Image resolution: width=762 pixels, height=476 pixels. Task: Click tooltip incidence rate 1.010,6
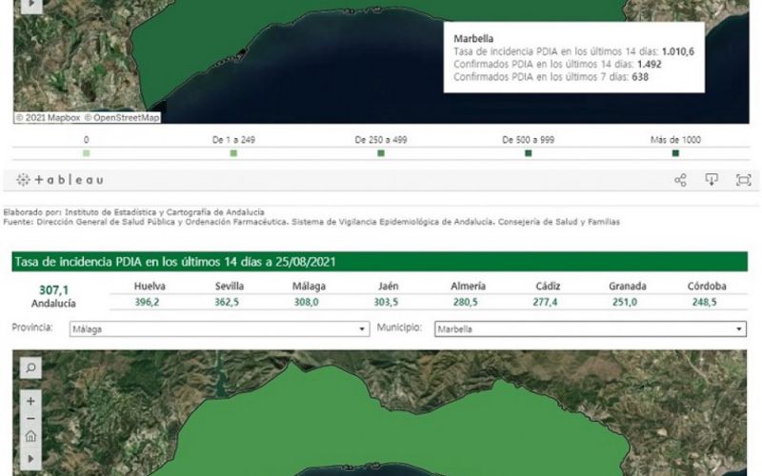[x=678, y=51]
